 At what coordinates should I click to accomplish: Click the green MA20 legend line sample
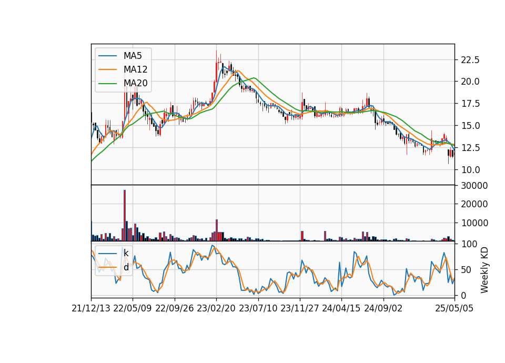coord(107,83)
